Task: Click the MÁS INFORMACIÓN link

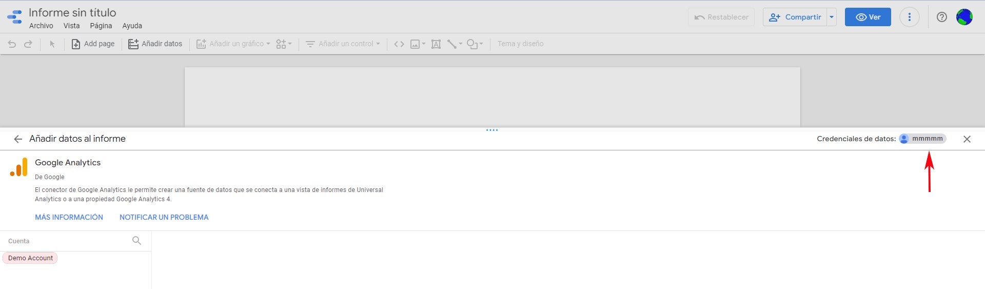Action: (69, 217)
